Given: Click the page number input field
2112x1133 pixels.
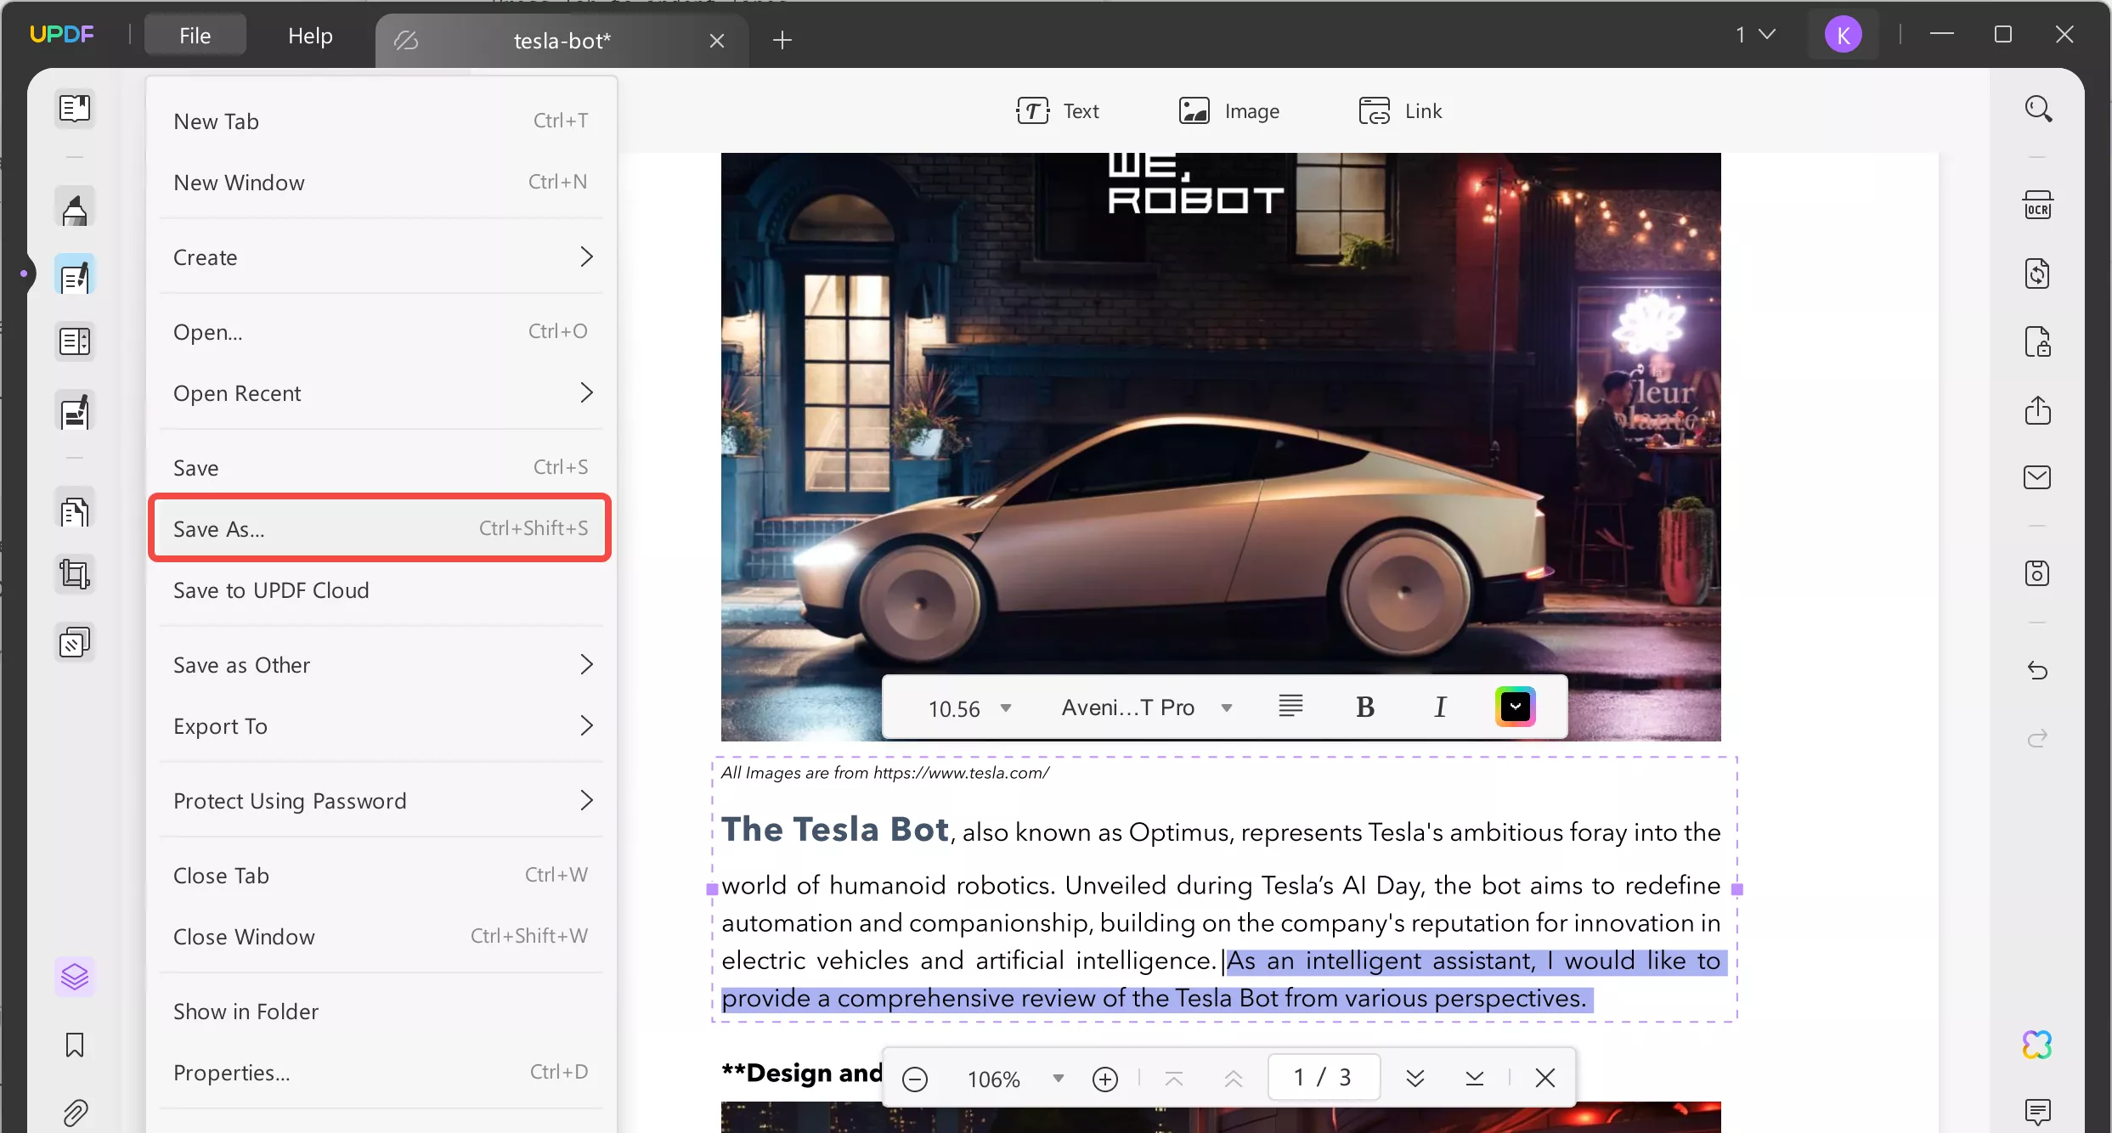Looking at the screenshot, I should click(x=1324, y=1078).
